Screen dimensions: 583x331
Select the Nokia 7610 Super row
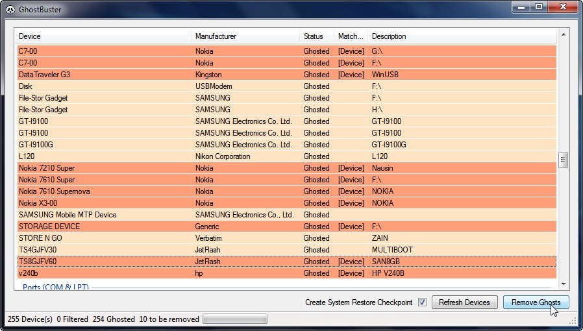point(287,180)
